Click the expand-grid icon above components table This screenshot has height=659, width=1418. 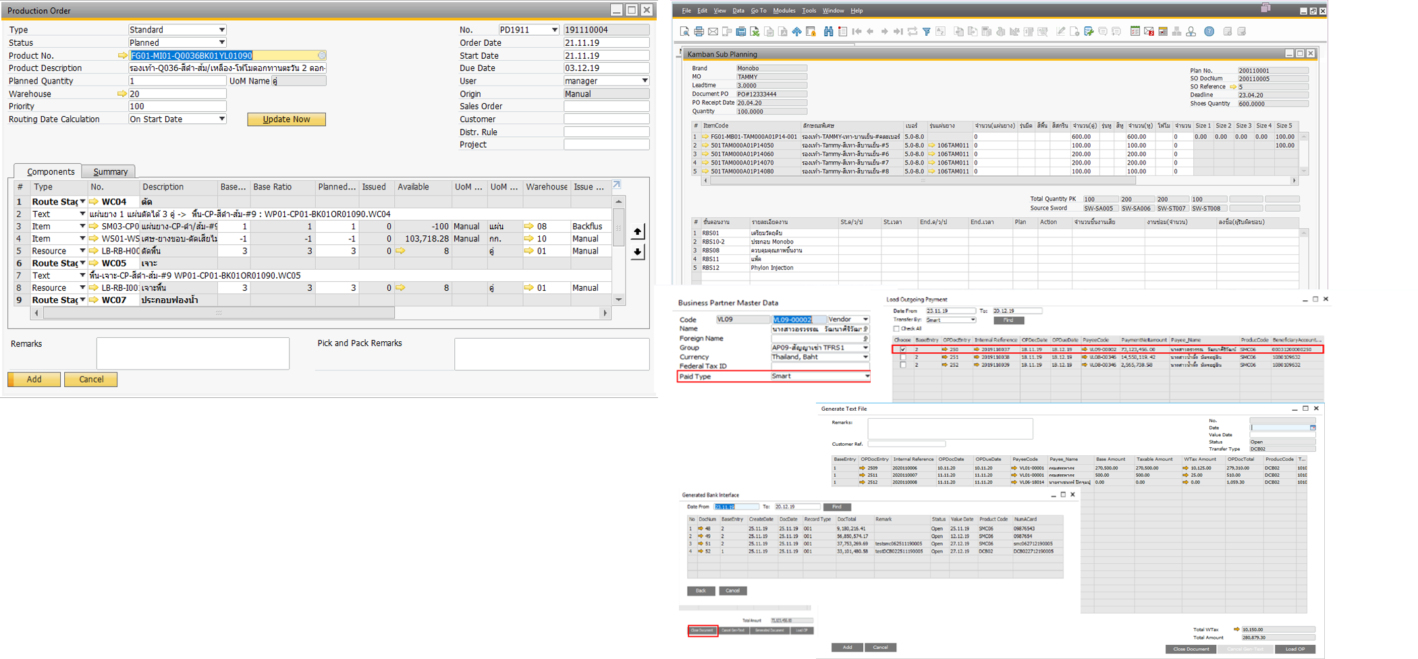point(616,185)
